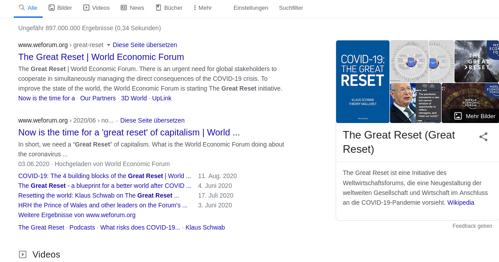The width and height of the screenshot is (499, 262).
Task: Open 'The Great Reset | World Economic Forum' result
Action: [101, 57]
